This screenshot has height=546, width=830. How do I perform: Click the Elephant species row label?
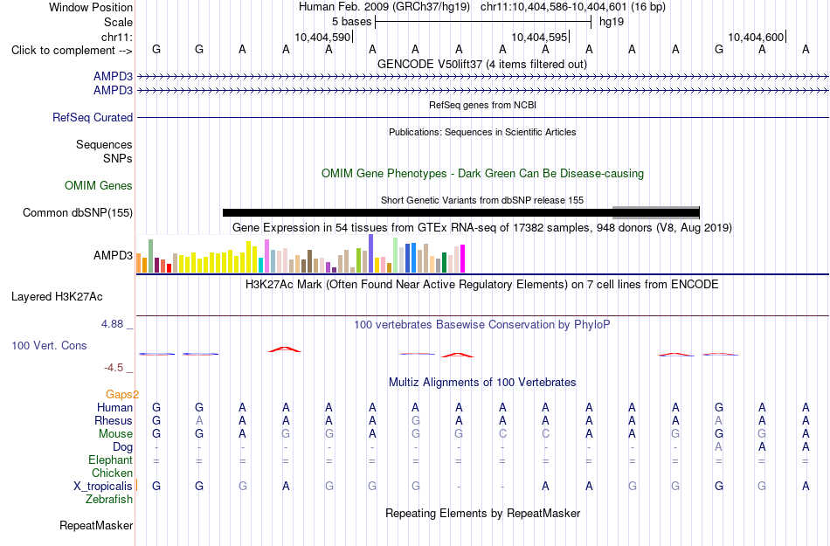[111, 460]
